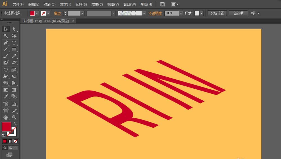
Task: Select the Eyedropper tool
Action: coord(6,96)
